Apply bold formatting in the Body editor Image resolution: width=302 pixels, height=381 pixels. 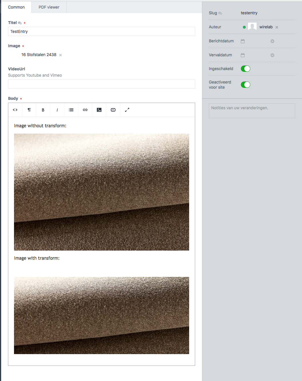pos(43,110)
